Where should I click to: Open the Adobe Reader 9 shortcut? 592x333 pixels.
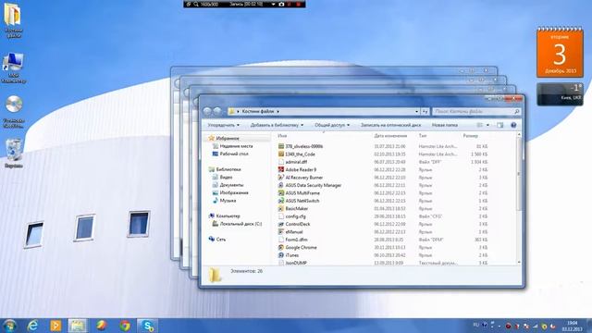pos(301,169)
